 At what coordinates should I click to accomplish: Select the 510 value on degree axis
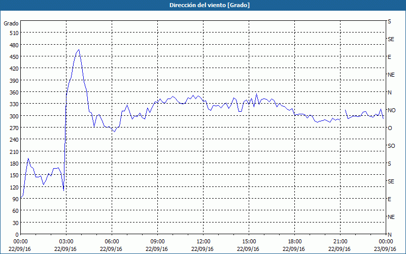pos(14,33)
